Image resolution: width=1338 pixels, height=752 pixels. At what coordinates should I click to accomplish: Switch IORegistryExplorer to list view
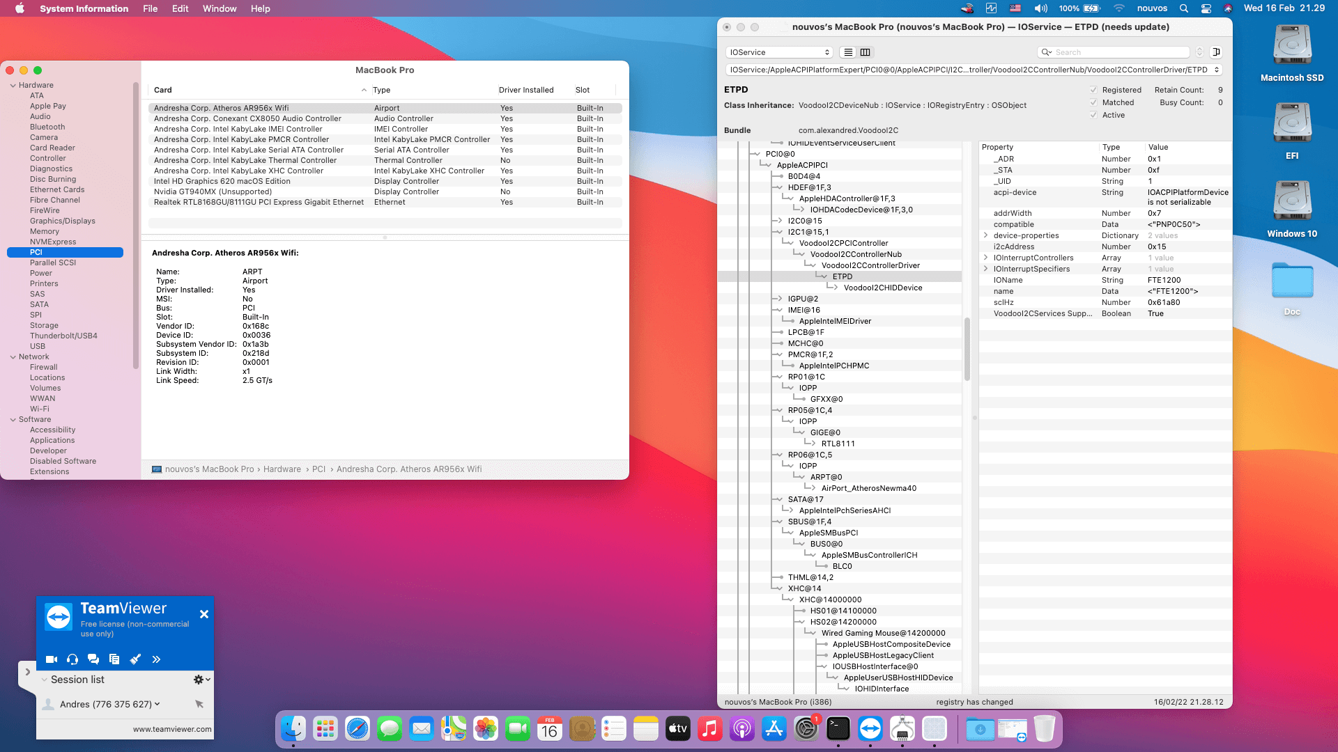pyautogui.click(x=848, y=52)
